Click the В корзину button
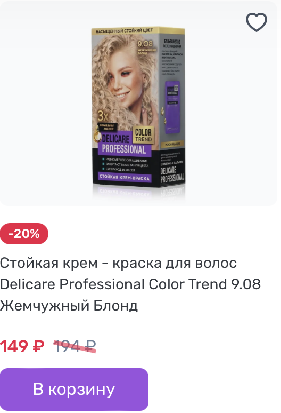Screen dimensions: 281x413 (74, 389)
